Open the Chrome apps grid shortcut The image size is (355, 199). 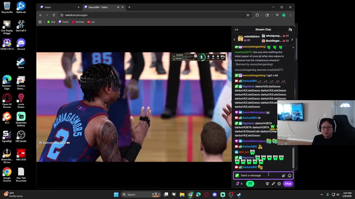40,22
